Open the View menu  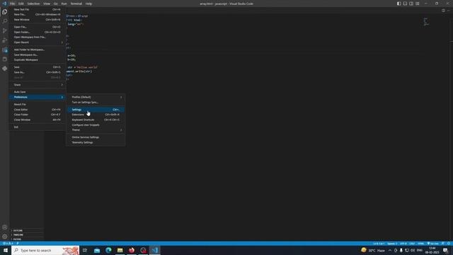tap(47, 4)
